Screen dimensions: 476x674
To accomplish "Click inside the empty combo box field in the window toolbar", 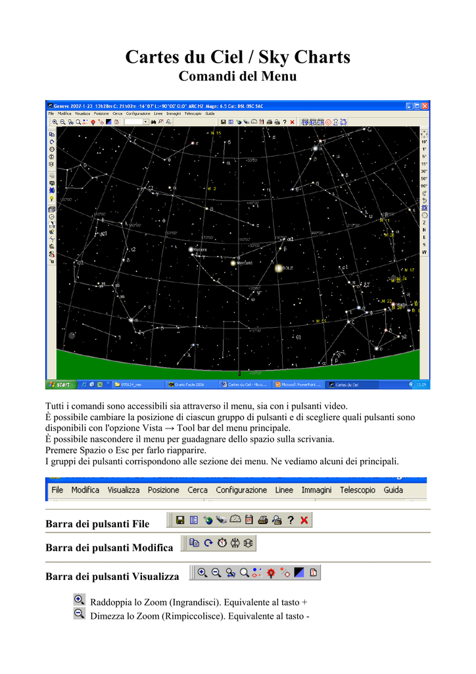I will point(133,122).
